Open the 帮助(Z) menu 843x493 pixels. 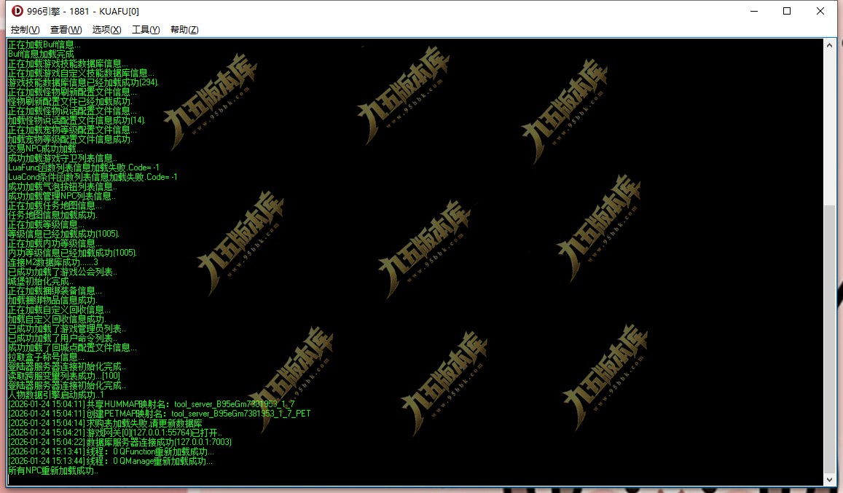(x=184, y=30)
